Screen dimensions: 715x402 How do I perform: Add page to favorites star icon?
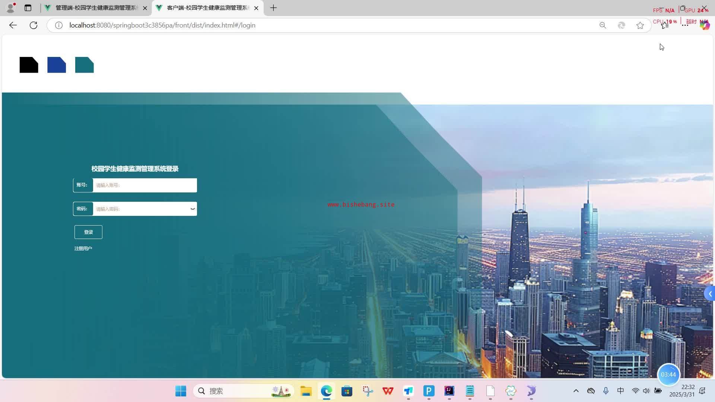[640, 25]
